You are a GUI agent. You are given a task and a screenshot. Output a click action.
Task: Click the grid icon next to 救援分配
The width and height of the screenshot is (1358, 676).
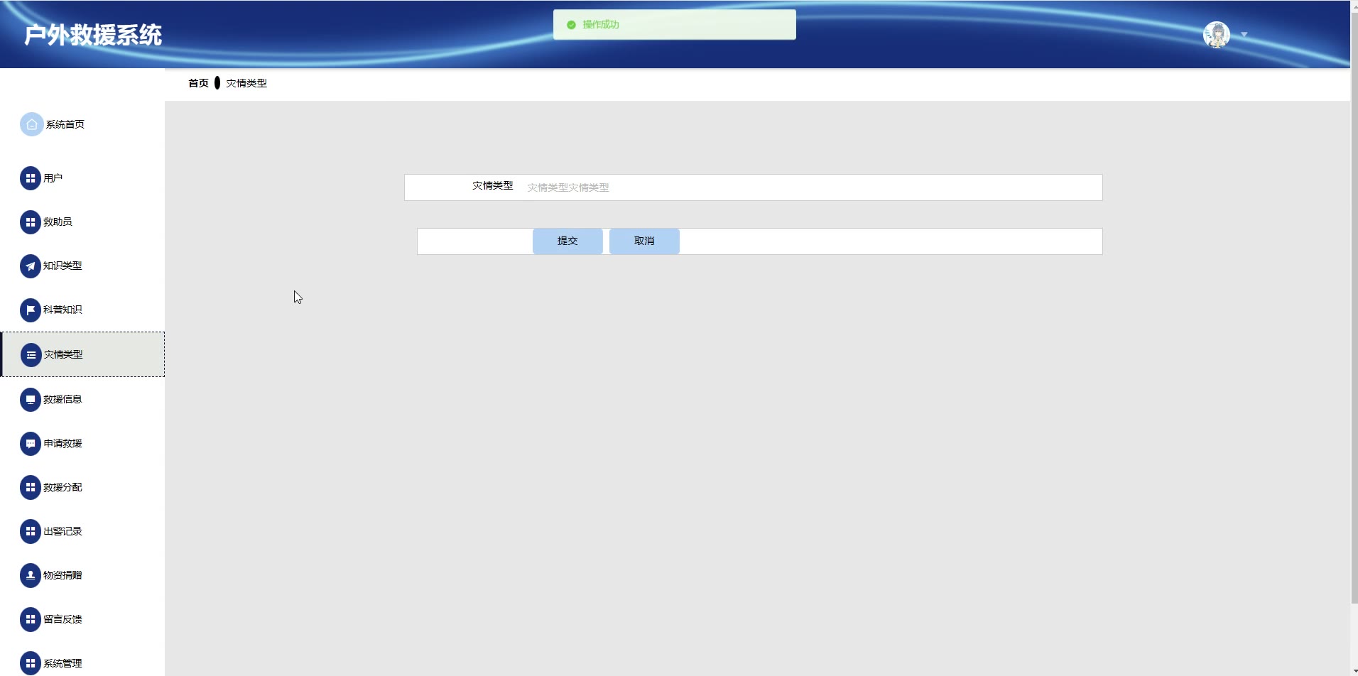[x=31, y=488]
